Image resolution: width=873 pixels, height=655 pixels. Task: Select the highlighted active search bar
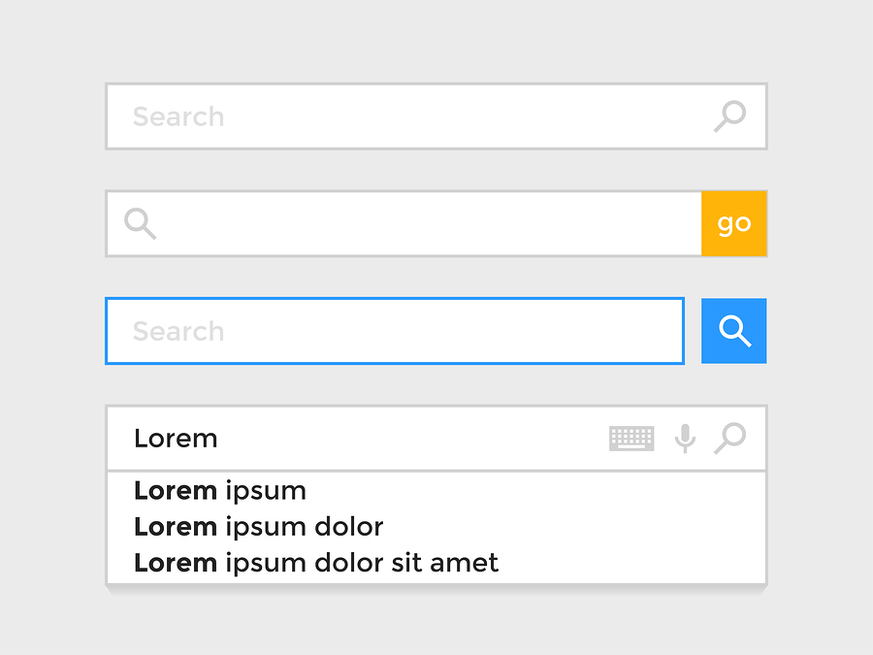tap(388, 331)
